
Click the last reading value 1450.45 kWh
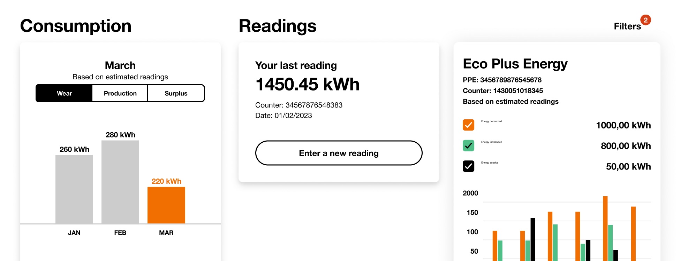coord(308,84)
